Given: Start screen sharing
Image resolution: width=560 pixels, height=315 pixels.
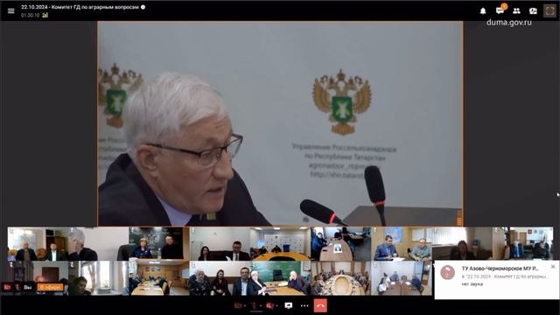Looking at the screenshot, I should tap(289, 305).
